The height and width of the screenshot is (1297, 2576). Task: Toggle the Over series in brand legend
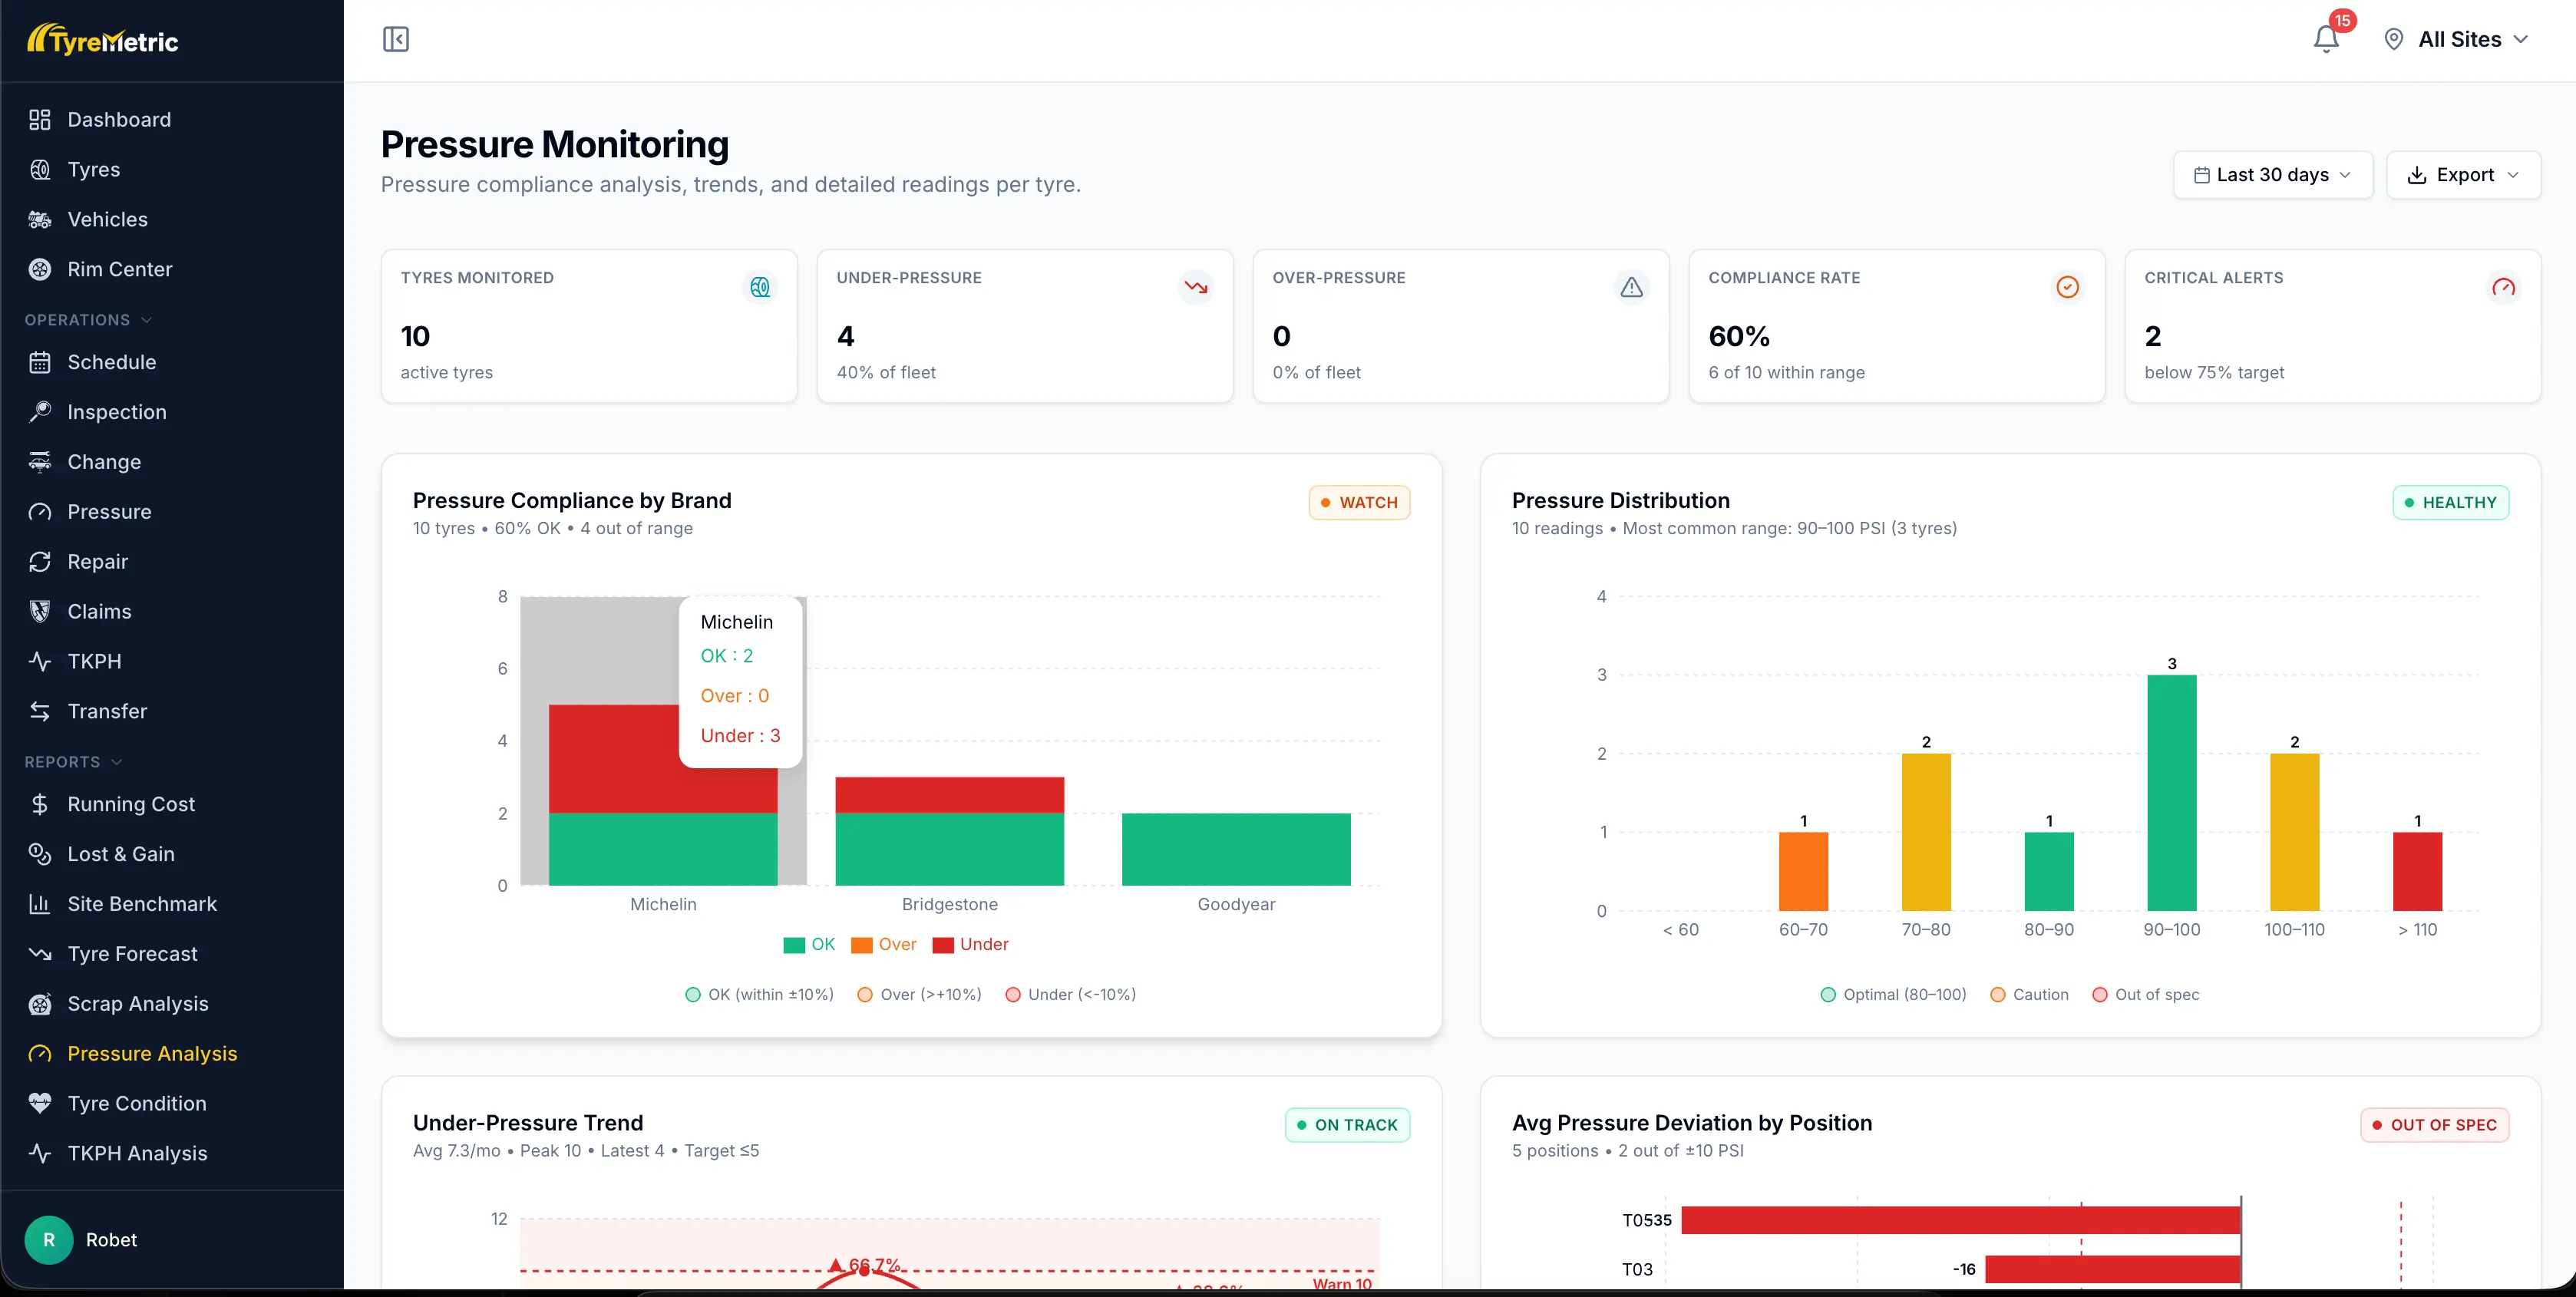click(883, 945)
